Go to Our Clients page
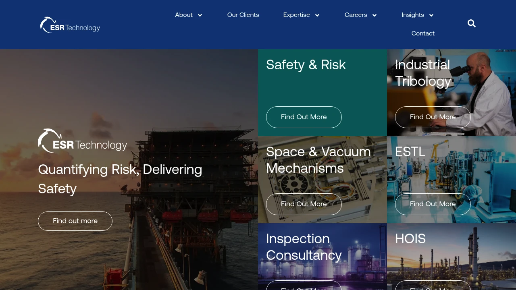Image resolution: width=516 pixels, height=290 pixels. pyautogui.click(x=243, y=15)
